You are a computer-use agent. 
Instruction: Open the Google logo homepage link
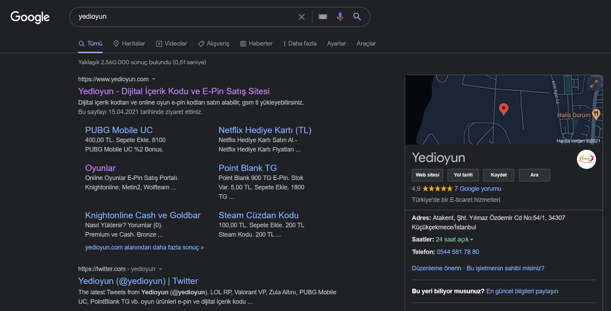point(30,17)
